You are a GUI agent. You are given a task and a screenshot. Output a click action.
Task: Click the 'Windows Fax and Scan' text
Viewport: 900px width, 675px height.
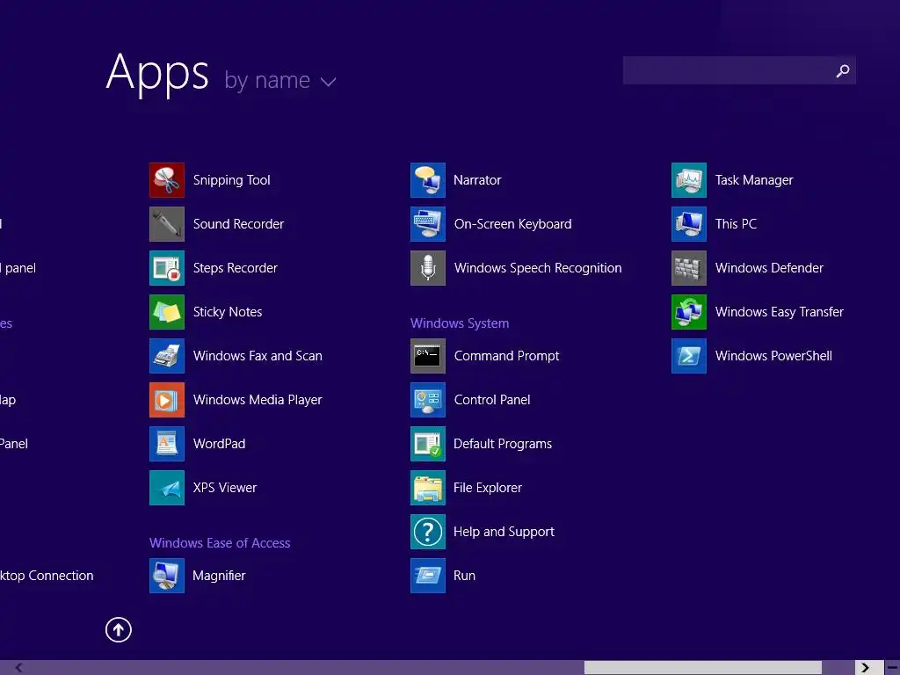pyautogui.click(x=258, y=356)
